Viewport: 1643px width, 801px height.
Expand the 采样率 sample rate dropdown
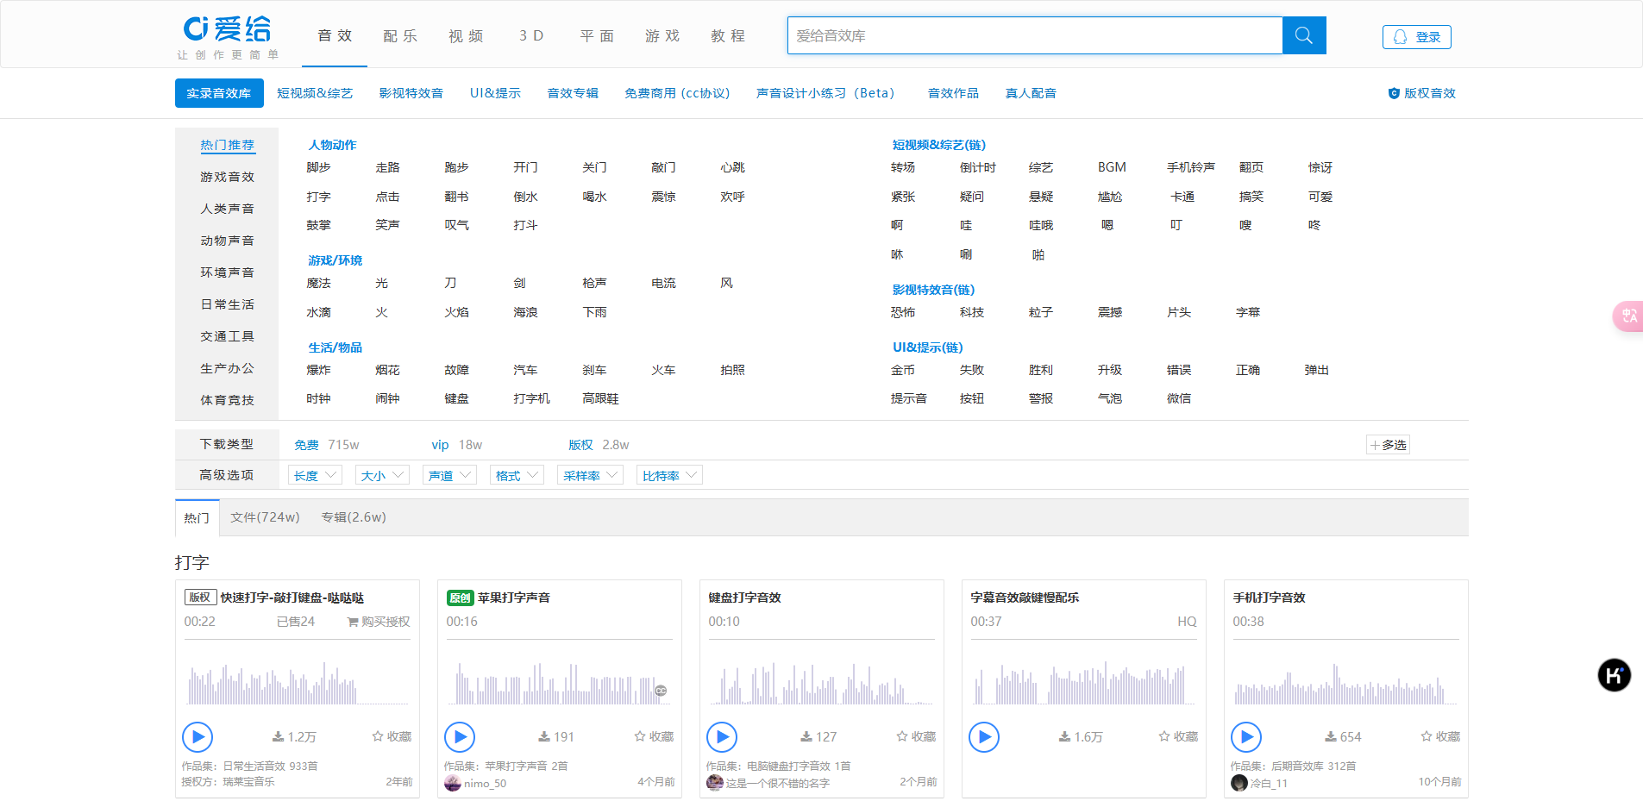click(x=590, y=475)
